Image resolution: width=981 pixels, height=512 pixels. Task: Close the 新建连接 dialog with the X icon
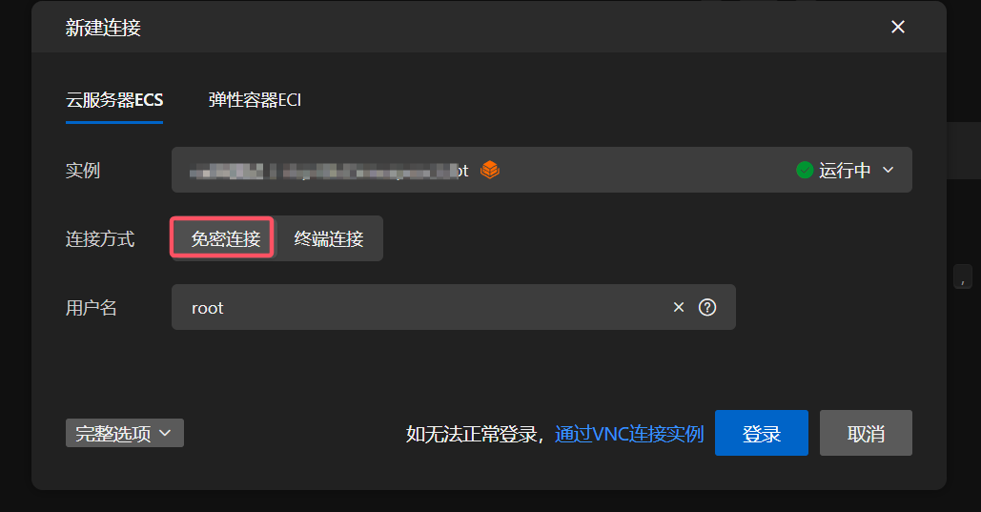(898, 27)
